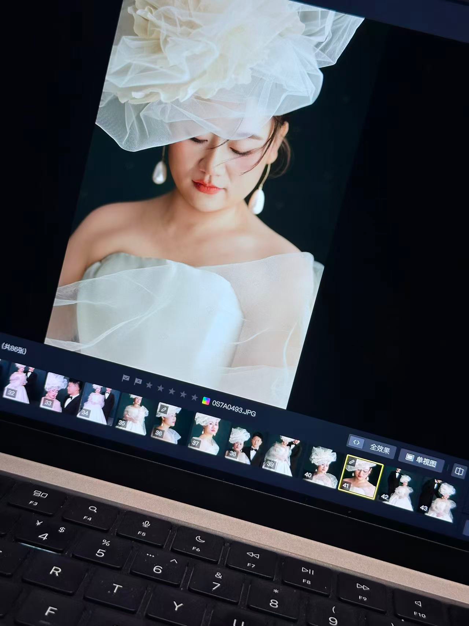469x626 pixels.
Task: Open the split compare view icon
Action: pos(459,471)
